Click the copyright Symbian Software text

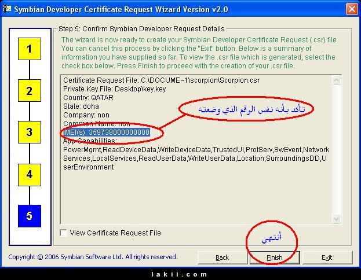tap(93, 257)
